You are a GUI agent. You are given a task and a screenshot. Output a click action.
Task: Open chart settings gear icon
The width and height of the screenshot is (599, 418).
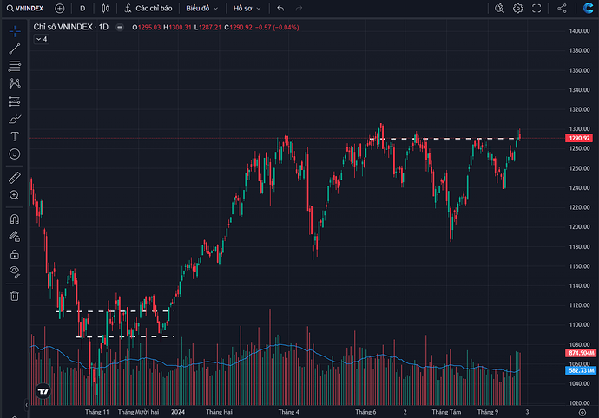(518, 8)
